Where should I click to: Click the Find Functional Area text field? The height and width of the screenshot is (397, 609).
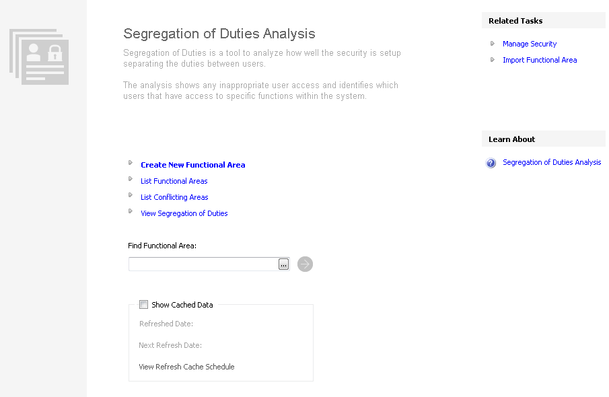[x=203, y=264]
